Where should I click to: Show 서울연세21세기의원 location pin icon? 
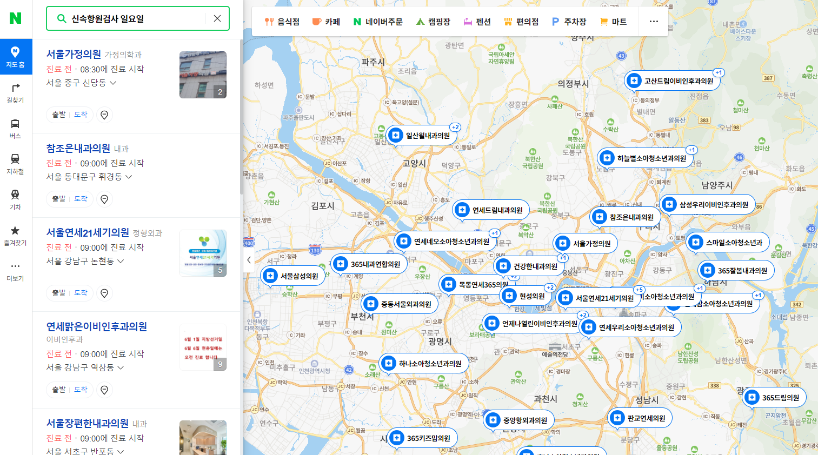[x=104, y=293]
